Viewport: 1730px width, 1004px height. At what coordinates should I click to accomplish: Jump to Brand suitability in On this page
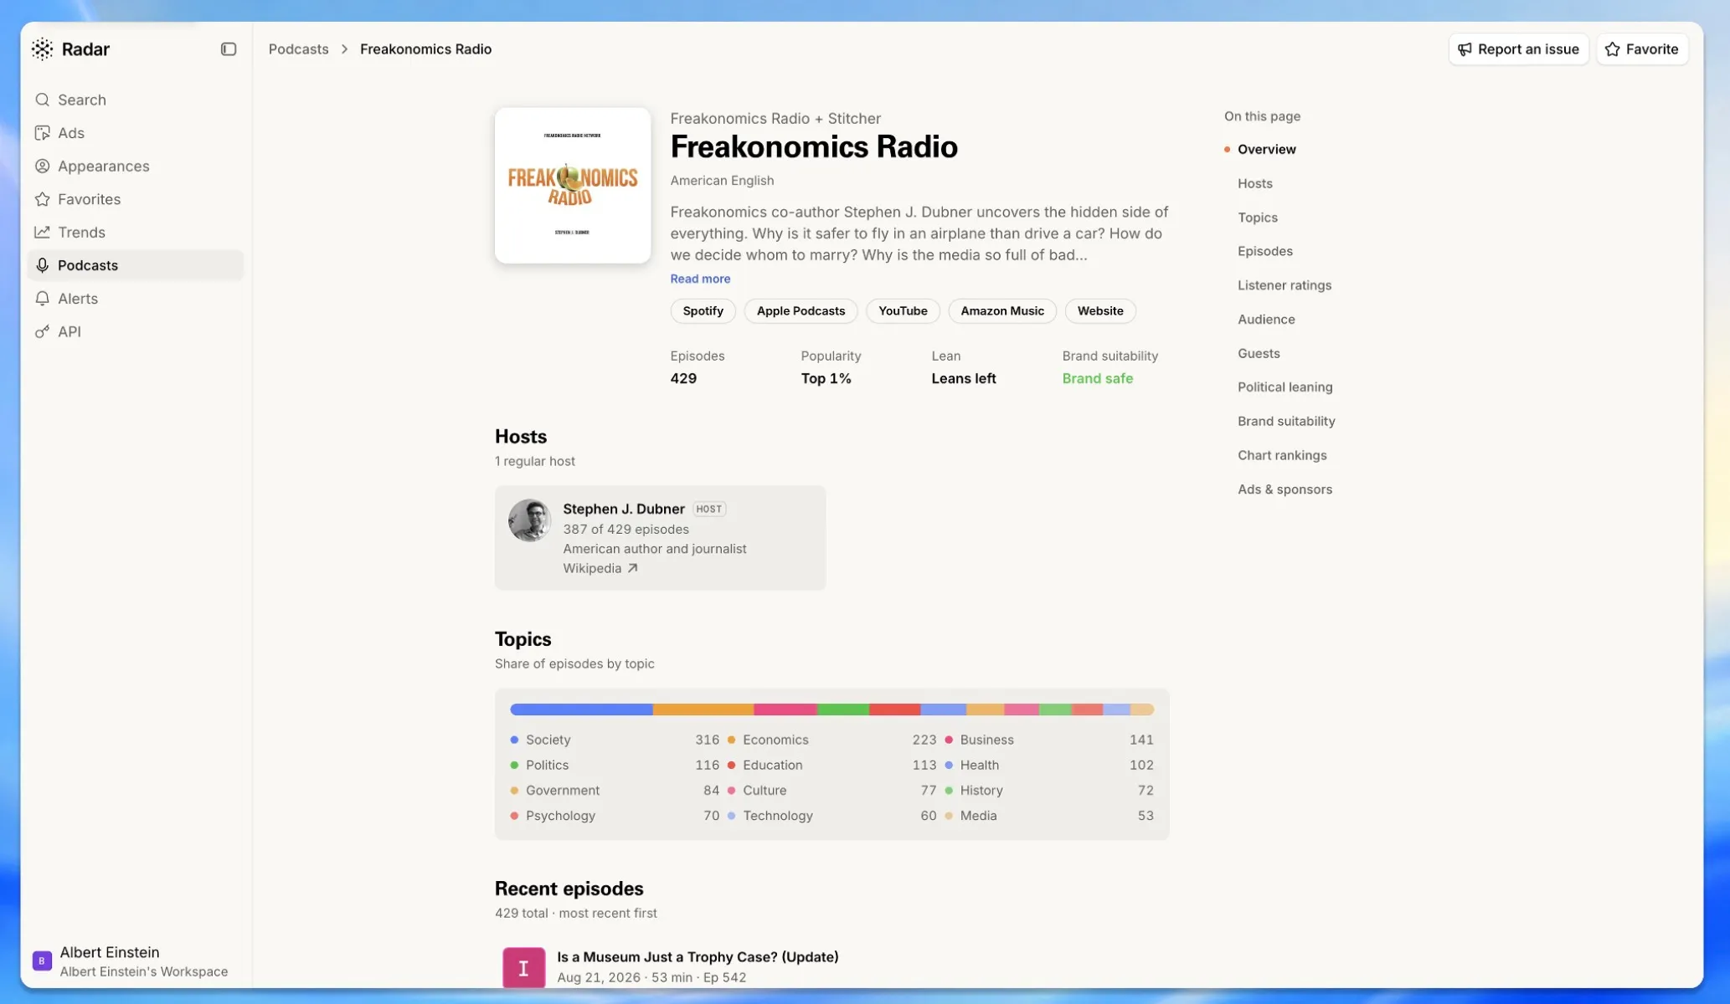click(x=1286, y=422)
